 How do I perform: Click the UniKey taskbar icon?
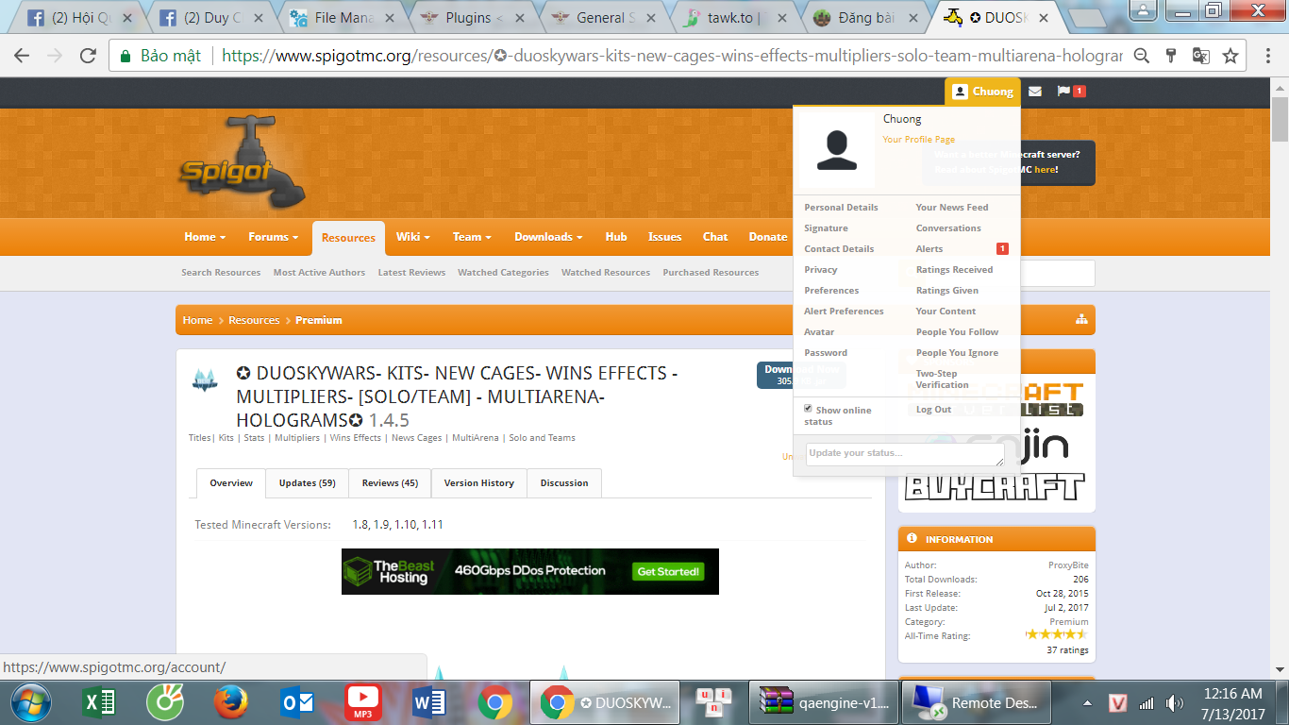pos(713,702)
